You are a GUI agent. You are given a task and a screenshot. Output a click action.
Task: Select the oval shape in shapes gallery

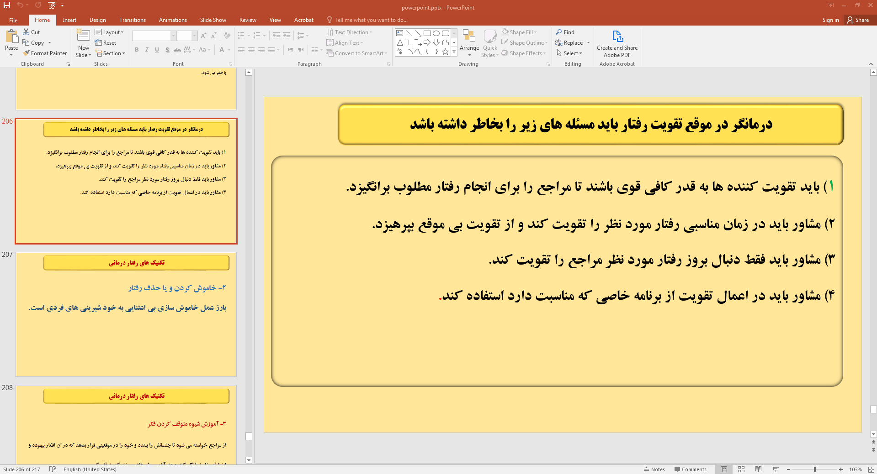tap(436, 33)
